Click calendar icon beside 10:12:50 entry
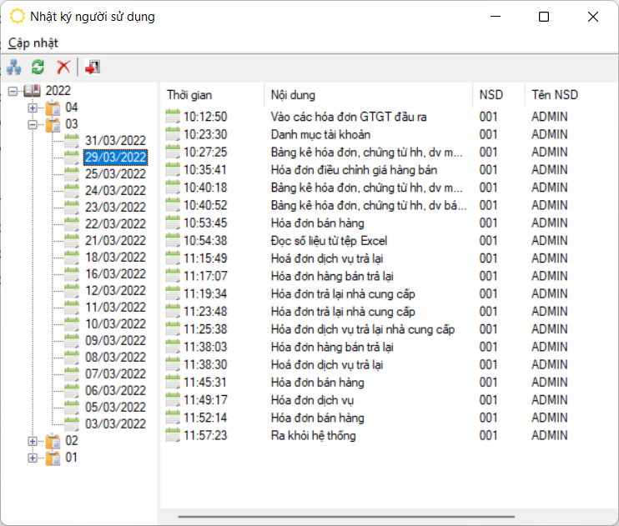This screenshot has width=619, height=526. click(174, 117)
